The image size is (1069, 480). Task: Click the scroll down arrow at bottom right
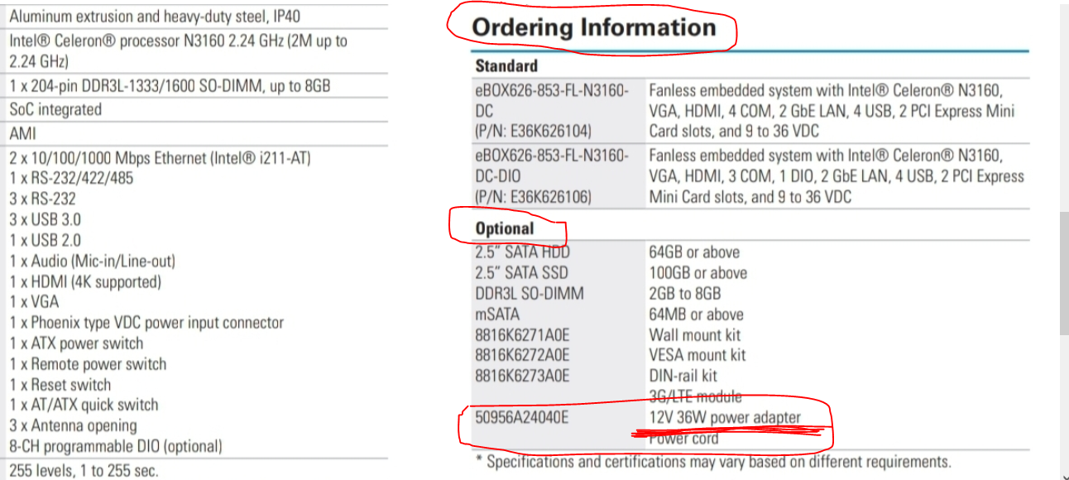1063,474
